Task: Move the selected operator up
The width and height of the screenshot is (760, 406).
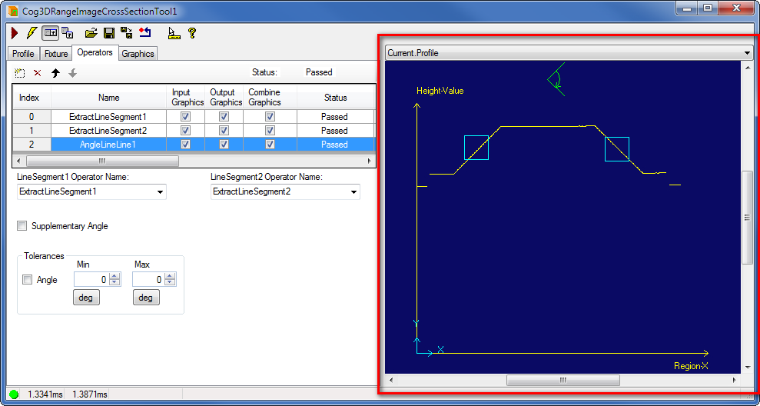Action: [x=55, y=73]
